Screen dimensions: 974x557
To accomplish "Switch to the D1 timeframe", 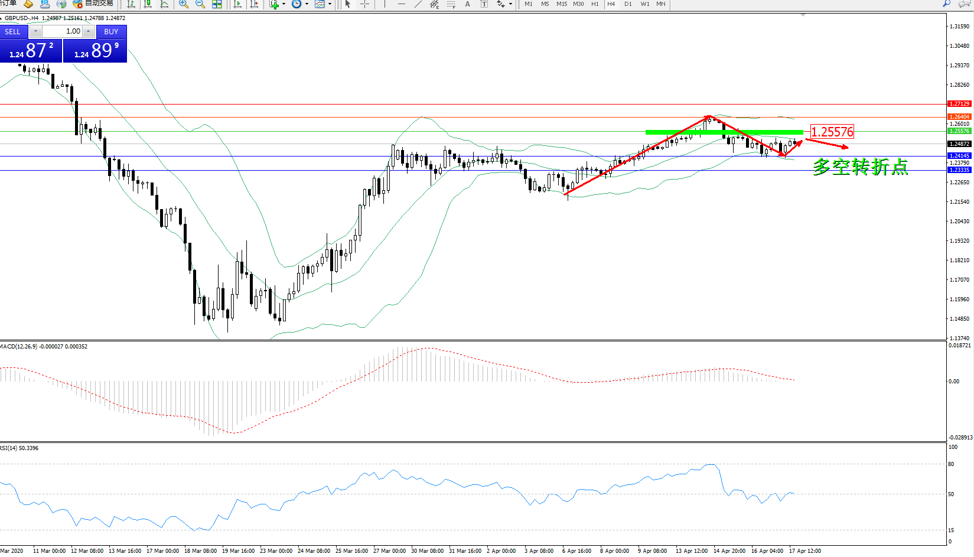I will [x=628, y=4].
